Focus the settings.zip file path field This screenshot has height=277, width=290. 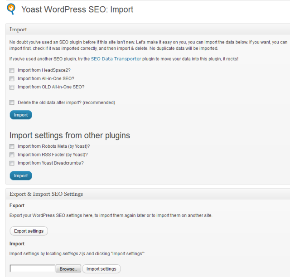coord(33,269)
